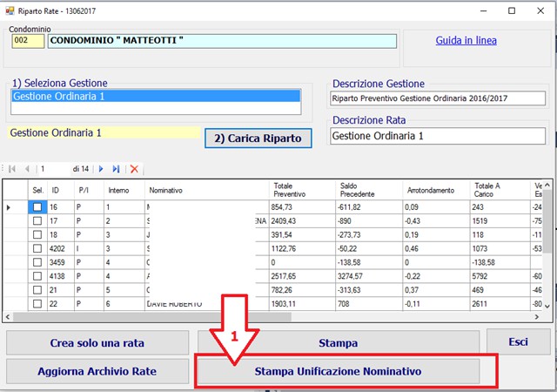The height and width of the screenshot is (392, 557).
Task: Click Saldo Precedente cell -273,73
Action: 369,235
